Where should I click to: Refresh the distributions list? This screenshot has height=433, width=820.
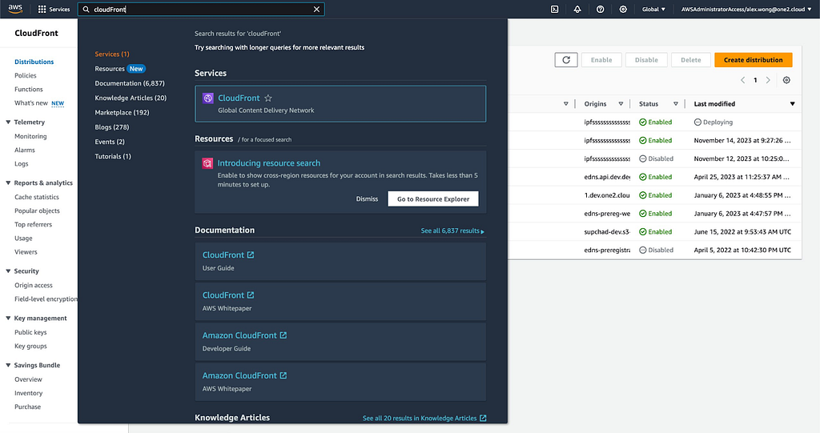click(566, 59)
